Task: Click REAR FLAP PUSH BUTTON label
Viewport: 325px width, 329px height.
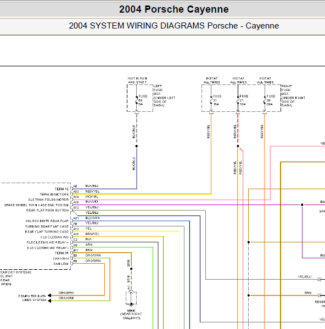Action: 47,211
